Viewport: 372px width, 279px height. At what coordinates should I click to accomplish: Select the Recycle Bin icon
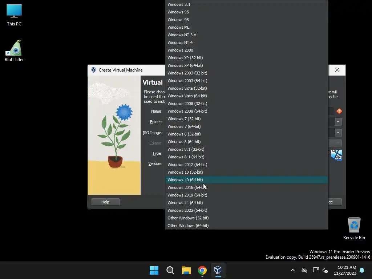pyautogui.click(x=354, y=229)
